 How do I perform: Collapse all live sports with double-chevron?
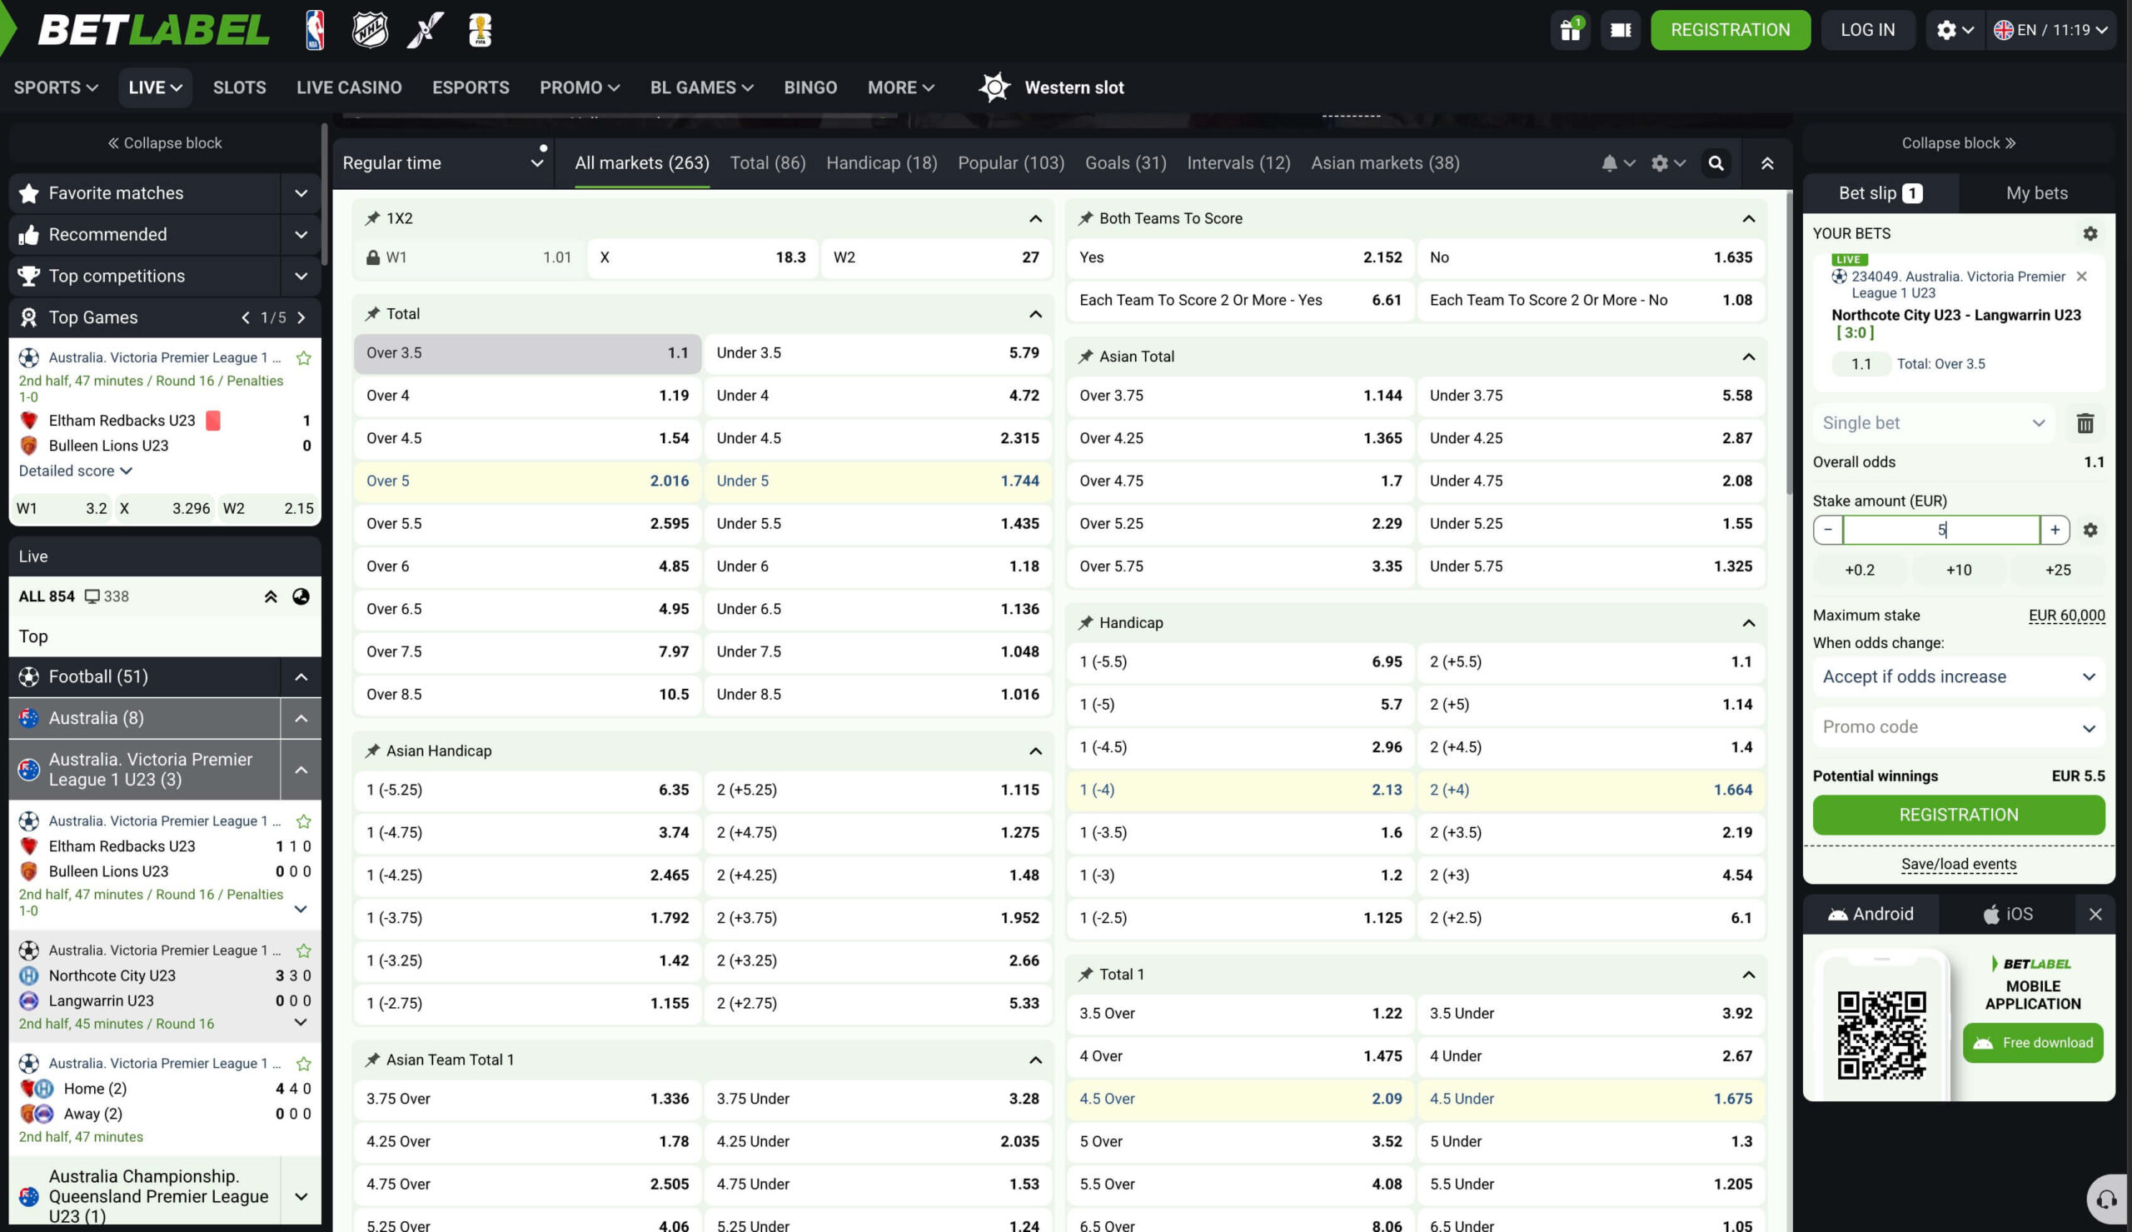(271, 596)
